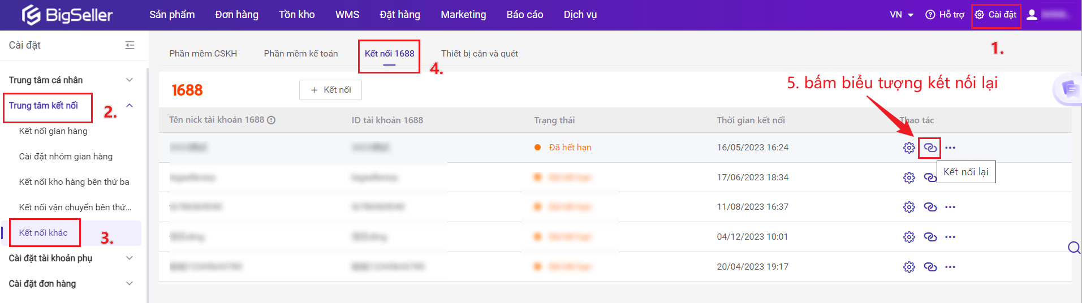Open the Đặt hàng menu

(x=400, y=15)
